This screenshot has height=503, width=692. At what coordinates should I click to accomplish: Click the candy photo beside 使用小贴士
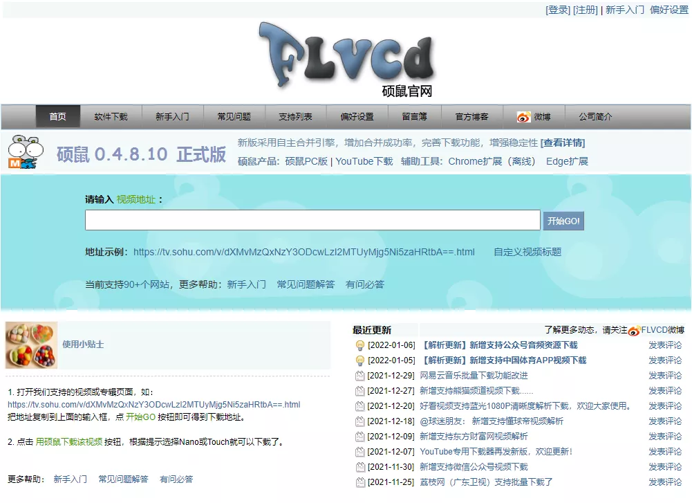tap(31, 345)
